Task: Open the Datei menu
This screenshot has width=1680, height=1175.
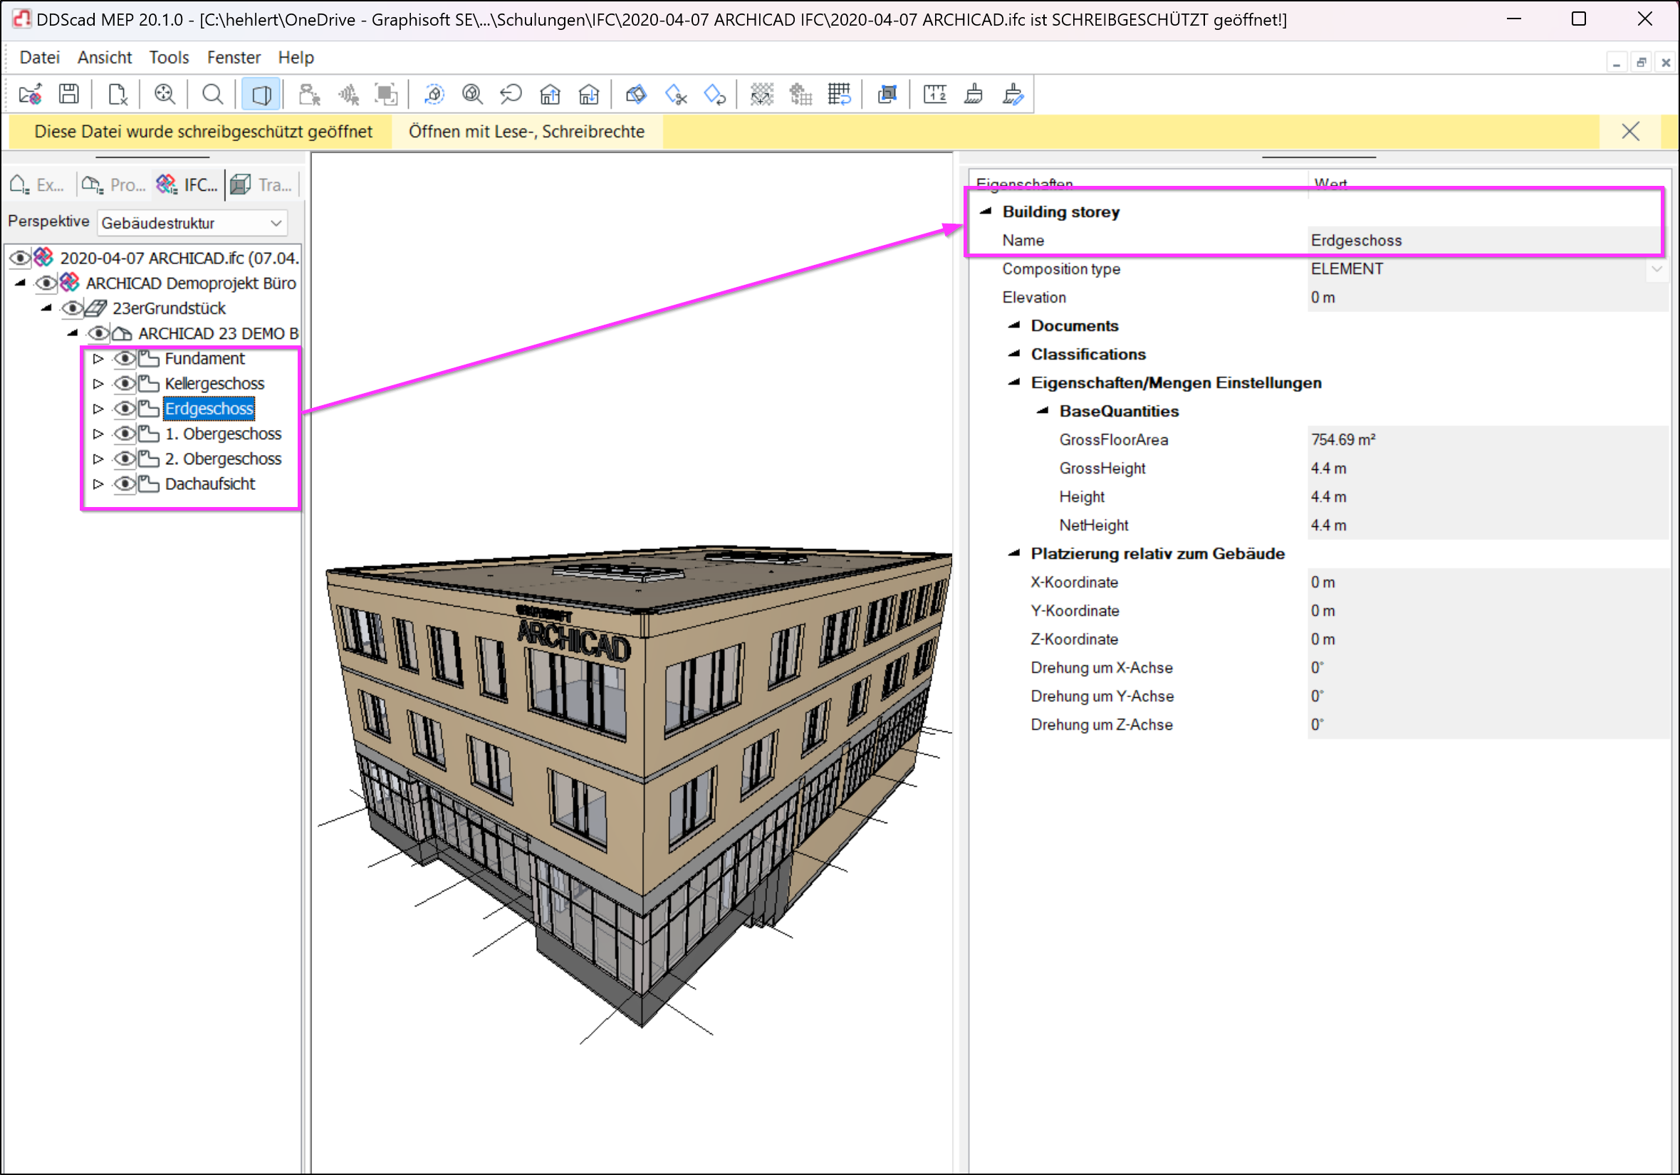Action: click(39, 57)
